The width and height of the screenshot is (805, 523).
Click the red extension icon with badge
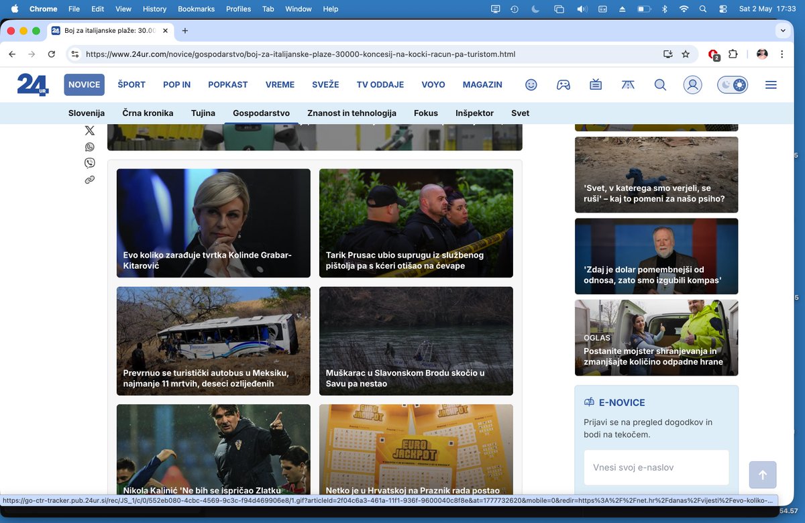coord(714,55)
